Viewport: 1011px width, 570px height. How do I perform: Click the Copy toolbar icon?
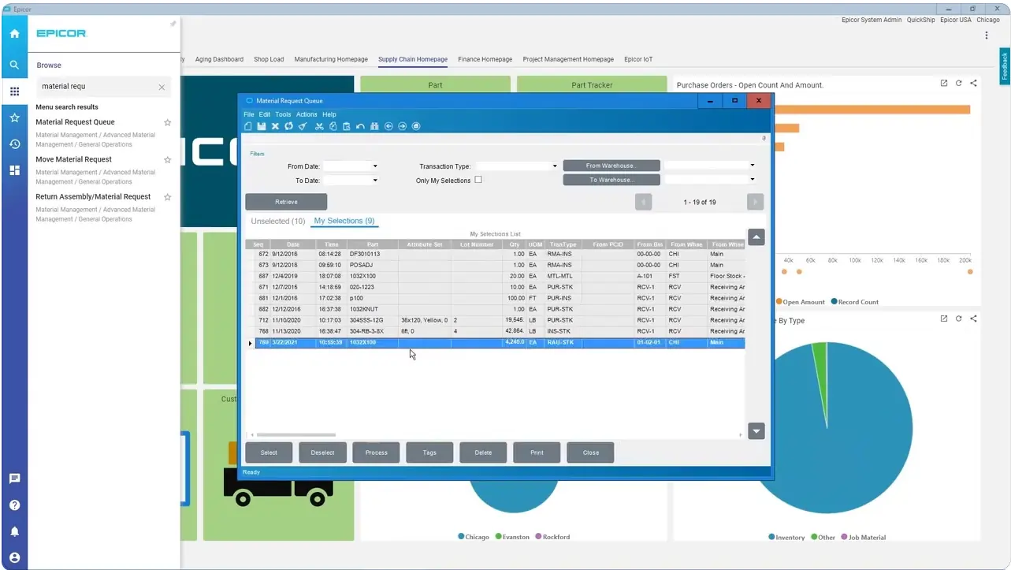coord(333,126)
